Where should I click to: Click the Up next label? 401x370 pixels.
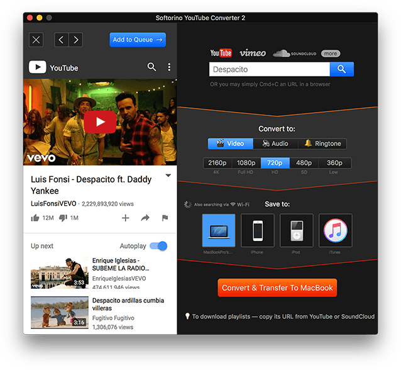click(42, 246)
